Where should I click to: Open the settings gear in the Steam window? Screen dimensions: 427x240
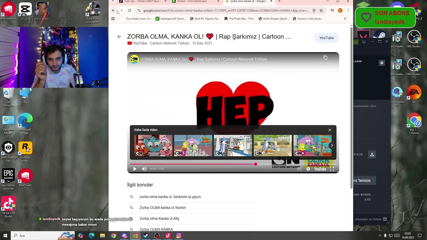(x=382, y=63)
